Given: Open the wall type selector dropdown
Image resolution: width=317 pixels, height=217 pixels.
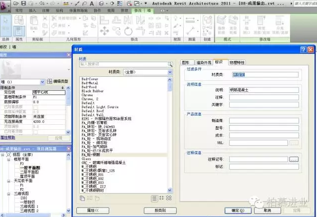Looking at the screenshot, I should click(42, 81).
